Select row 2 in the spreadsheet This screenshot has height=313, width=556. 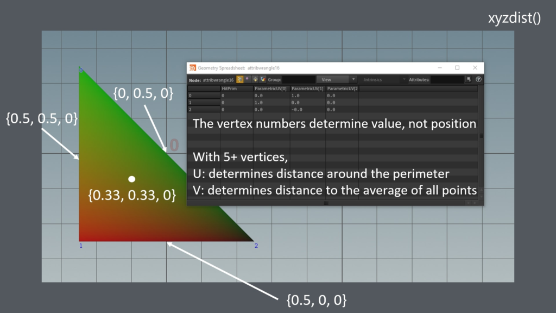point(203,109)
